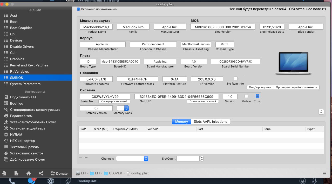Open the NVRAM tool
This screenshot has width=332, height=184.
point(36,134)
